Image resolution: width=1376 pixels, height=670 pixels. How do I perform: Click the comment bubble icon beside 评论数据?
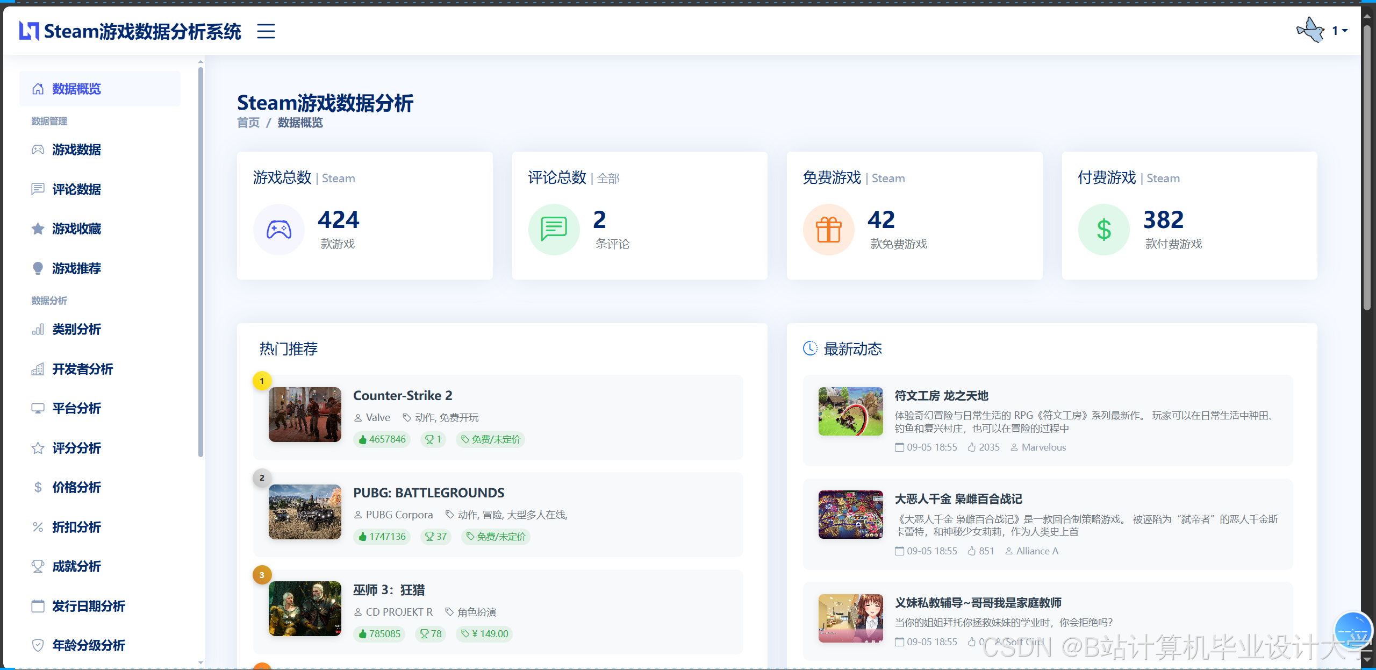(38, 189)
